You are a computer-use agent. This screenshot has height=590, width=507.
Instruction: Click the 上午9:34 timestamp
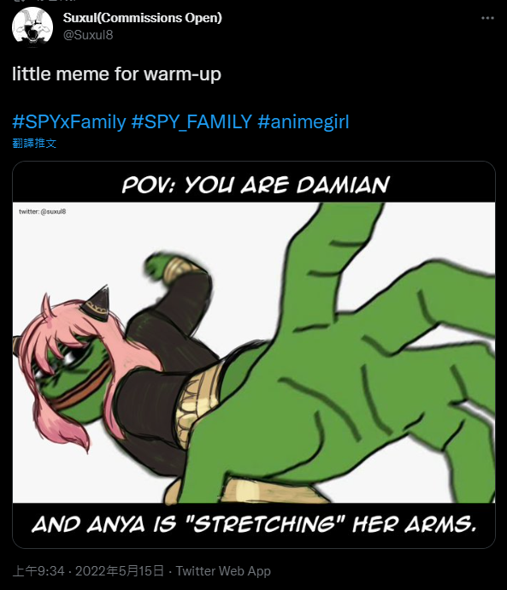tap(38, 571)
